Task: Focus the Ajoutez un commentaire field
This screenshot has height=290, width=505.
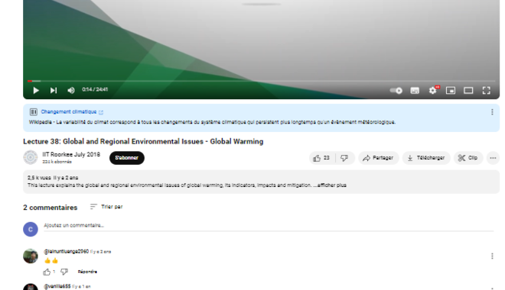Action: coord(269,226)
